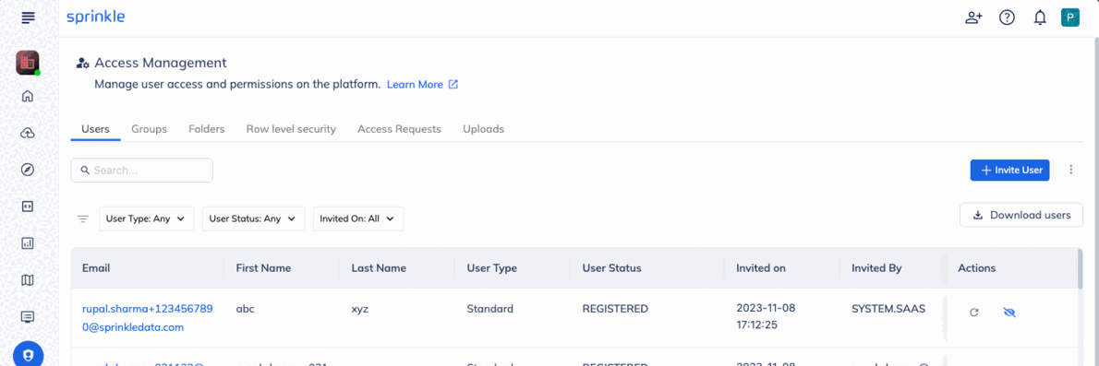
Task: Click the Invite User button
Action: (x=1009, y=170)
